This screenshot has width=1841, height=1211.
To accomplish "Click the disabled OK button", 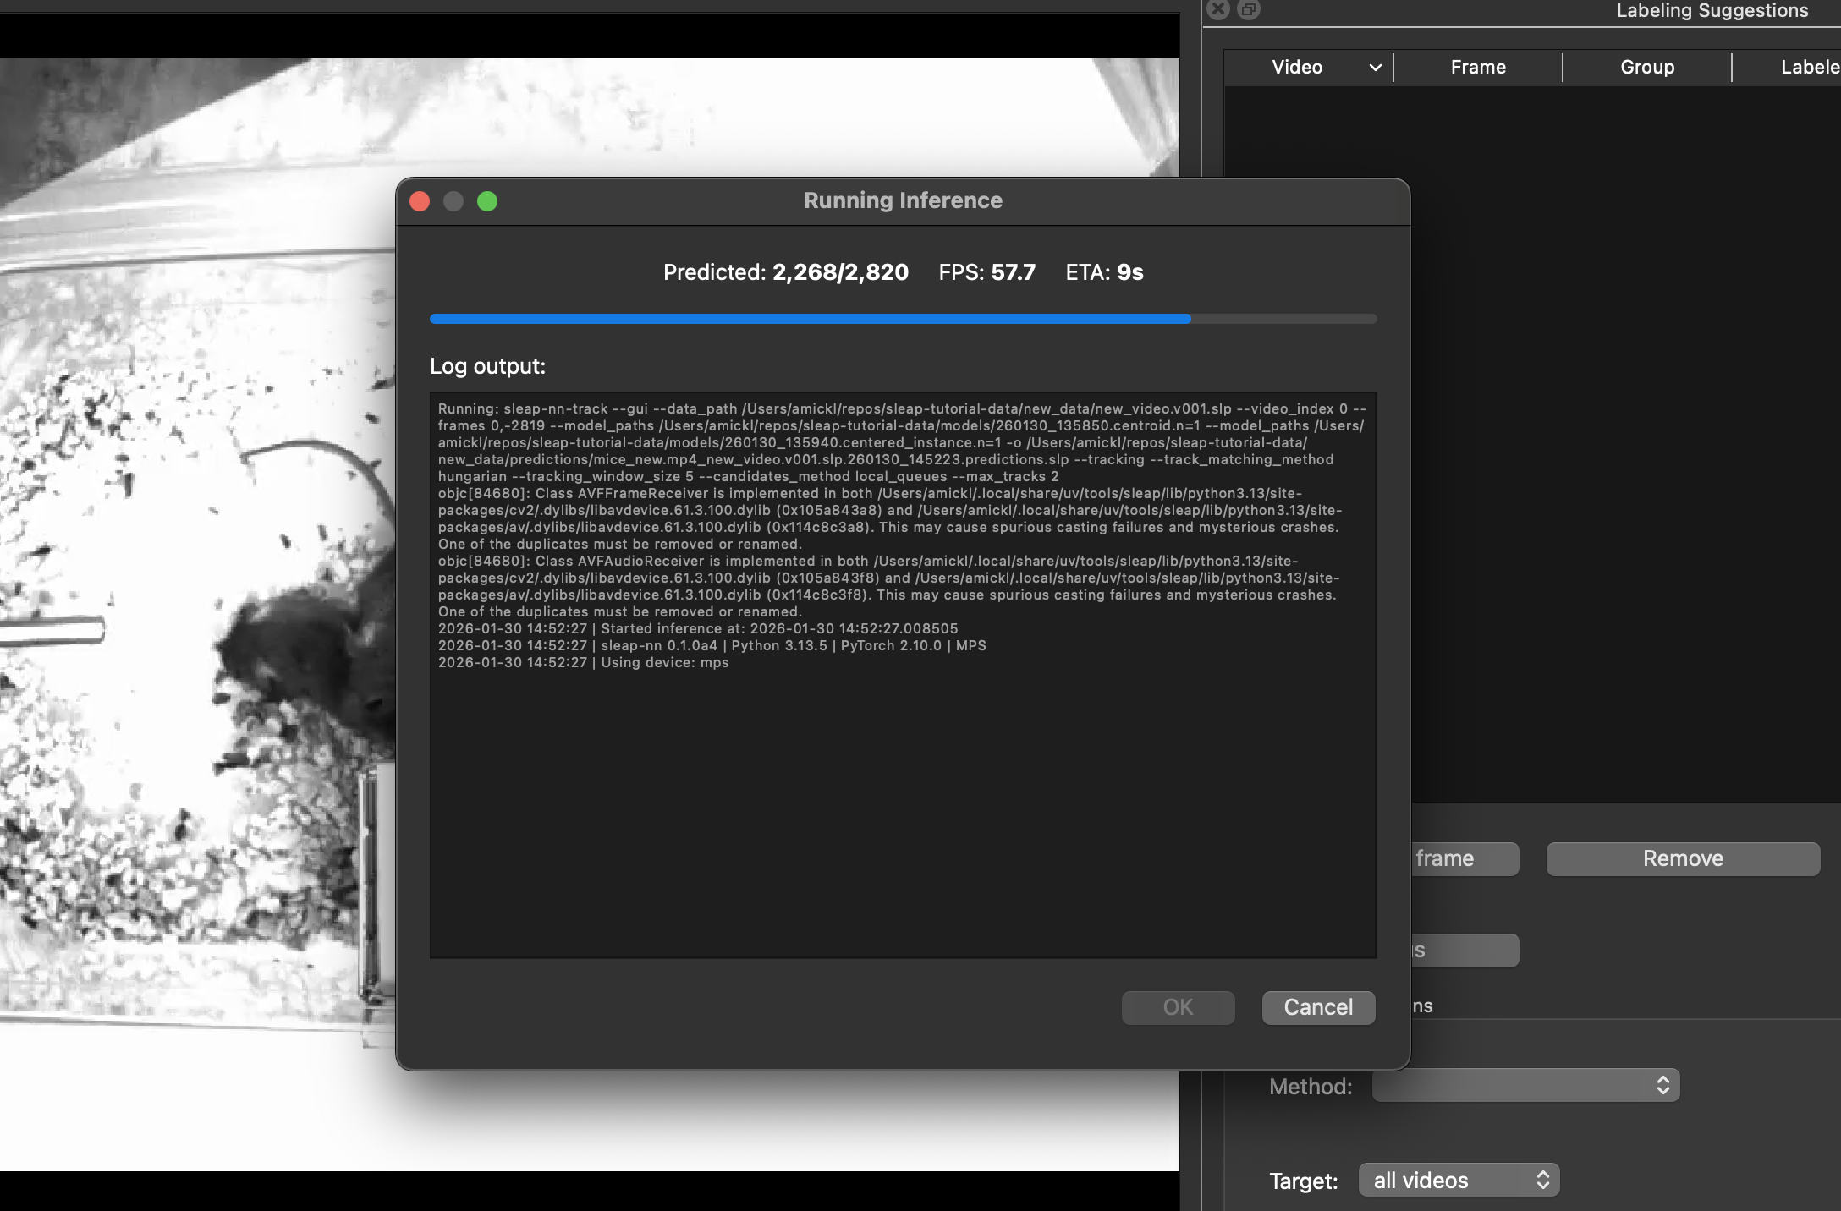I will click(1178, 1007).
